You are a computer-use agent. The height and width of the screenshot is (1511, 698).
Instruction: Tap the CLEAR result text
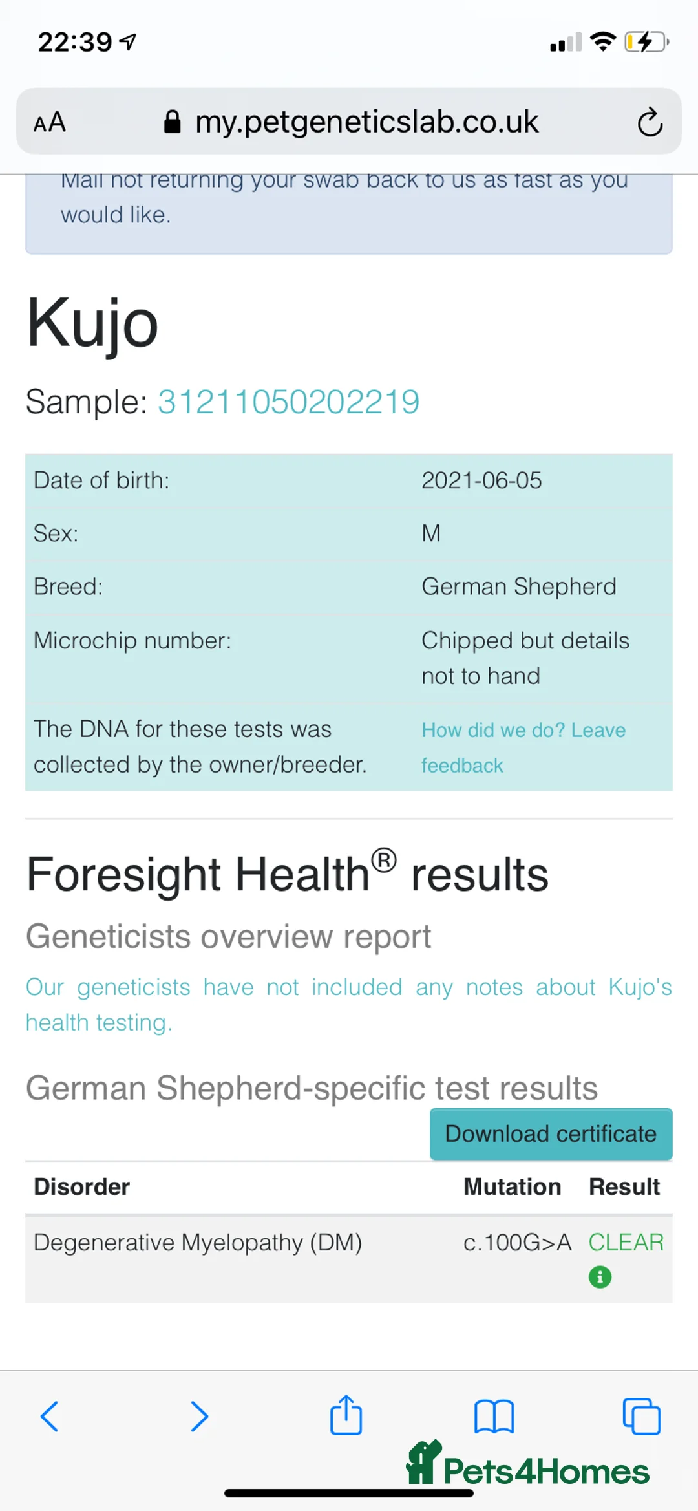pyautogui.click(x=626, y=1242)
